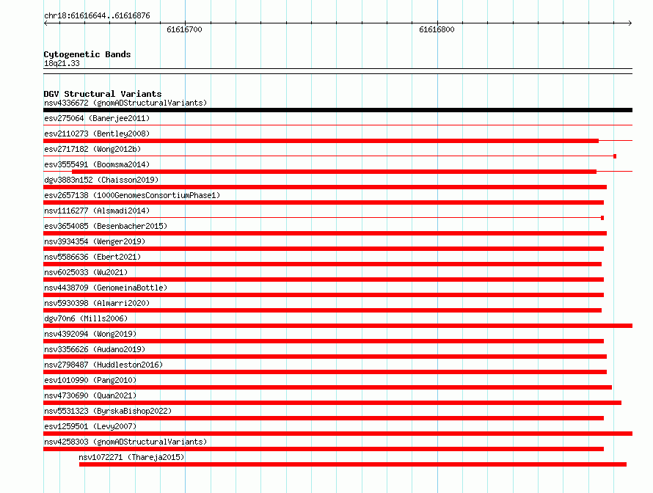Click the red bar for nsv5586636
653x493 pixels.
322,264
